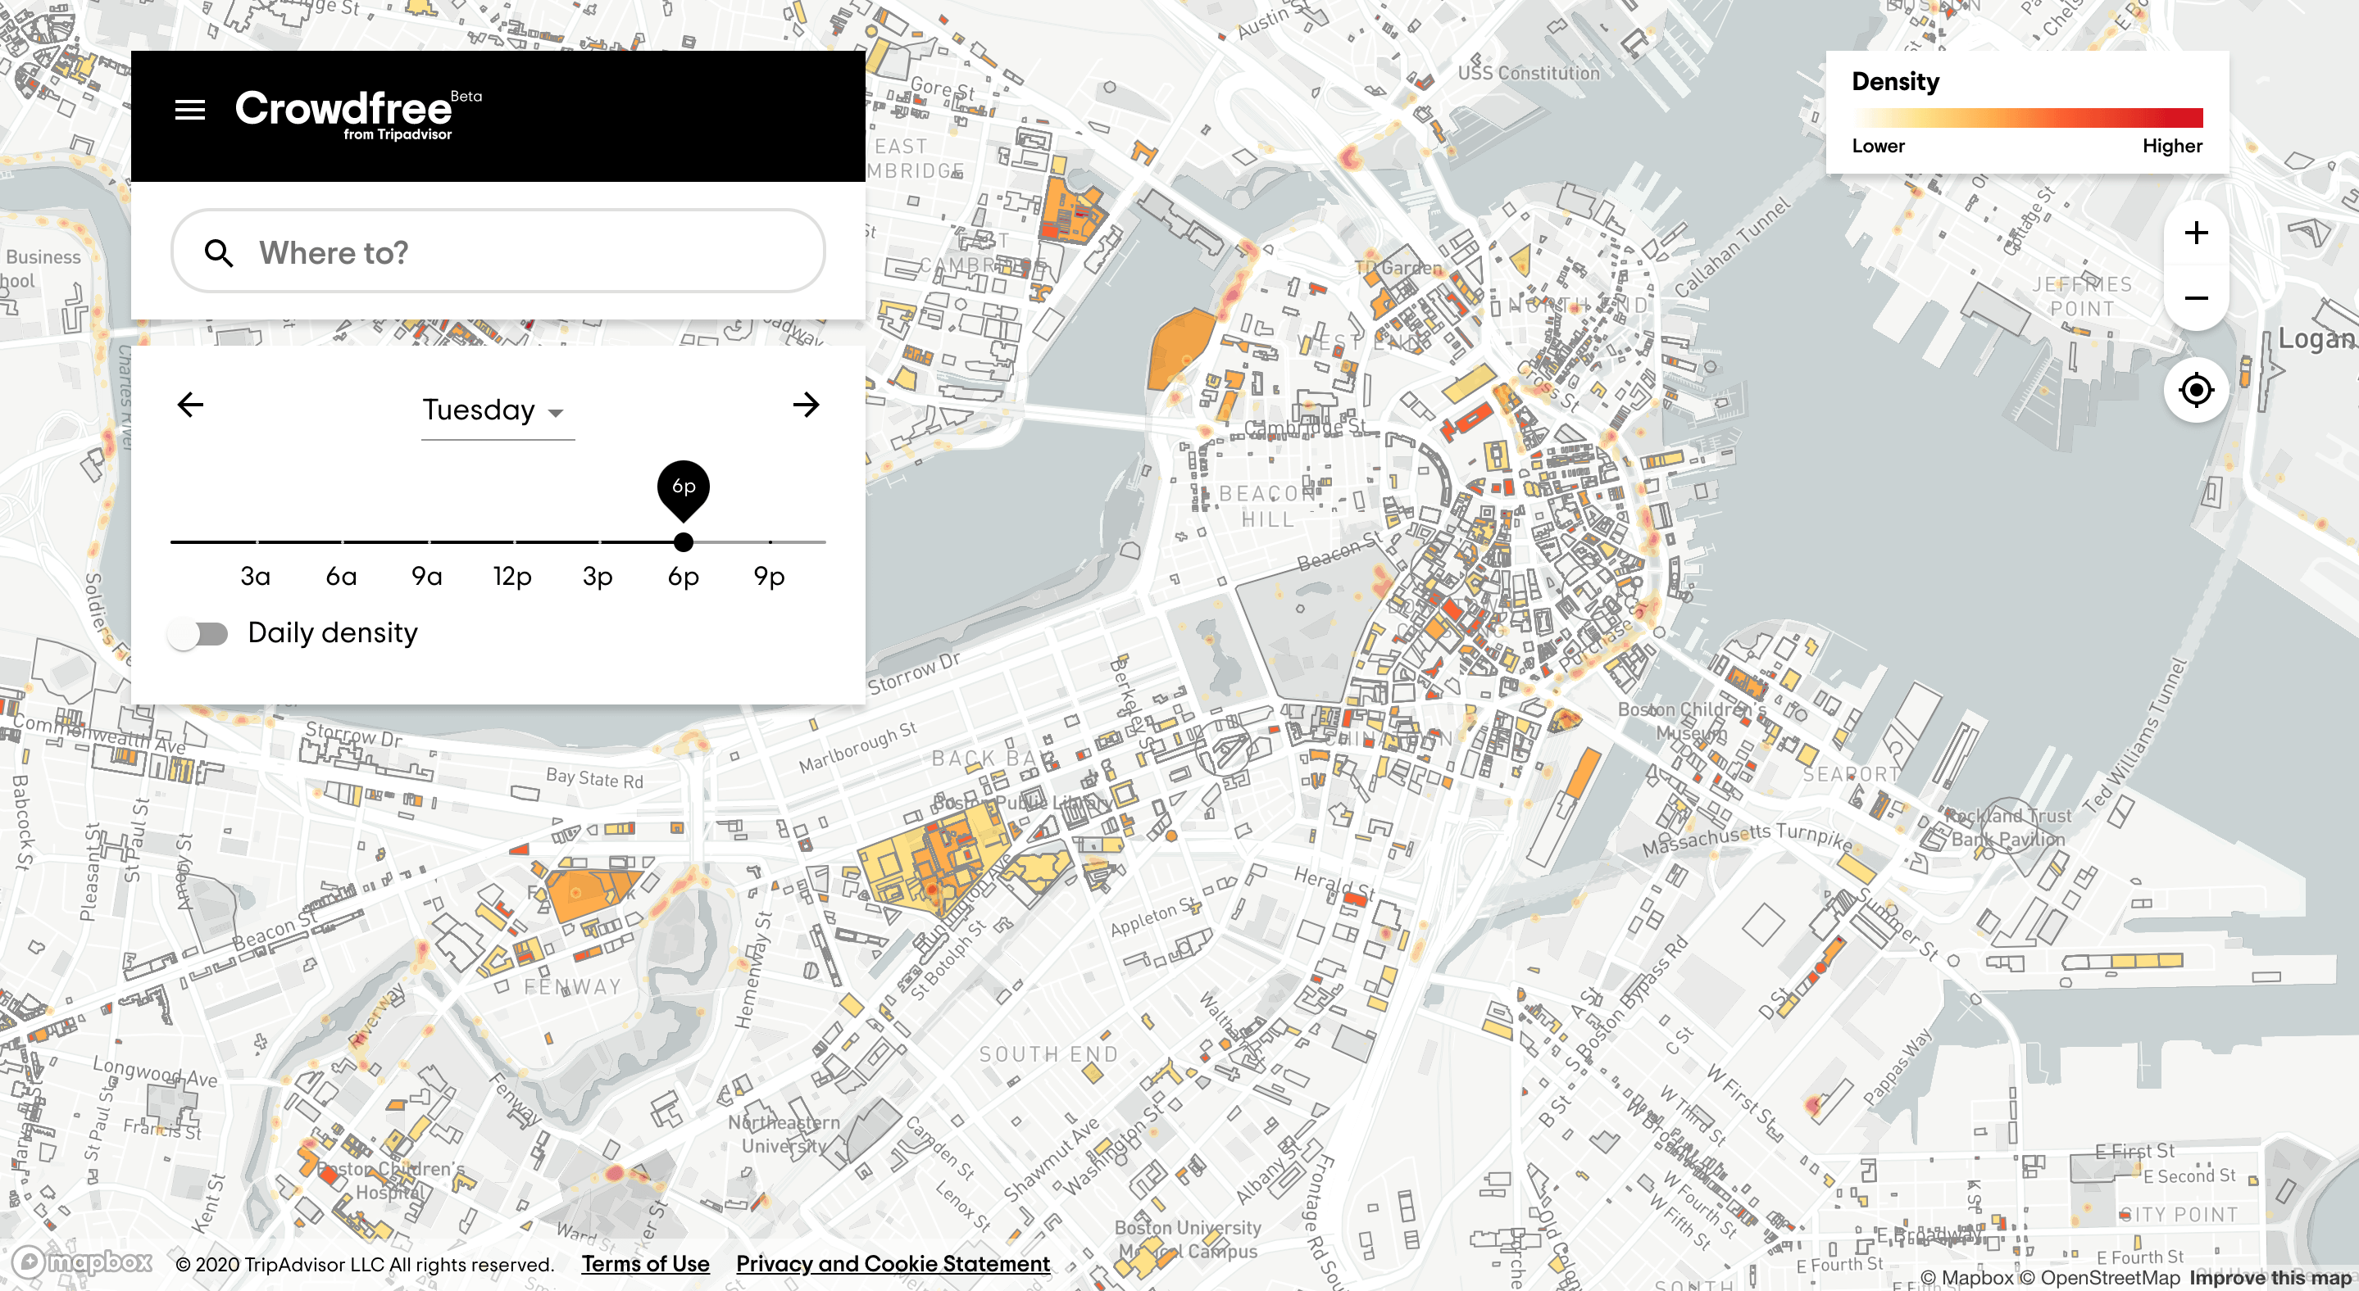Go to previous day with left arrow
Viewport: 2359px width, 1291px height.
point(190,405)
